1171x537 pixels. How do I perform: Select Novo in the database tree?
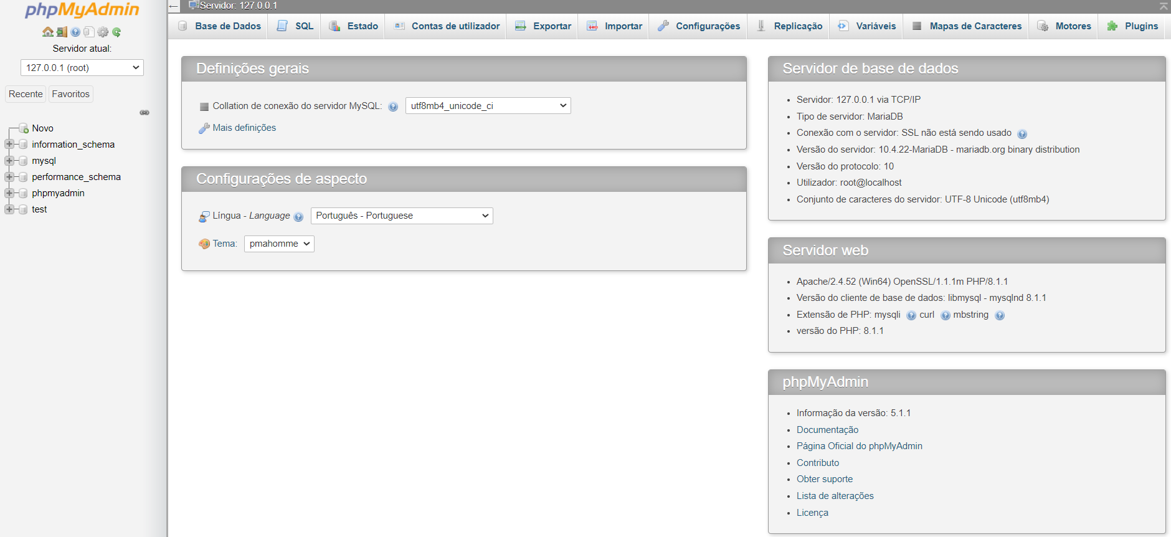[x=43, y=128]
